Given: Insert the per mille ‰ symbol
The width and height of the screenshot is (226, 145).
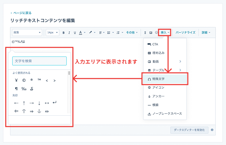Looking at the screenshot, I should [24, 89].
